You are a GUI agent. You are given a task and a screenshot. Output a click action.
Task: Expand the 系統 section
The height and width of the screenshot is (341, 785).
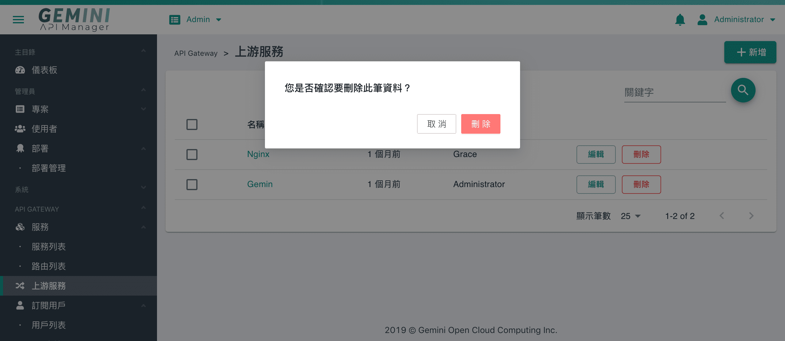click(x=143, y=187)
